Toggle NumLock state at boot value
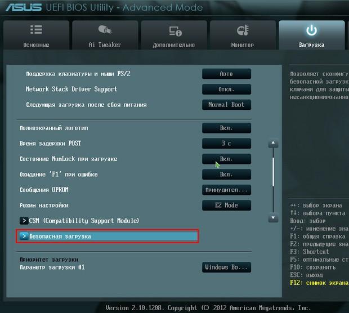The width and height of the screenshot is (349, 313). point(226,159)
